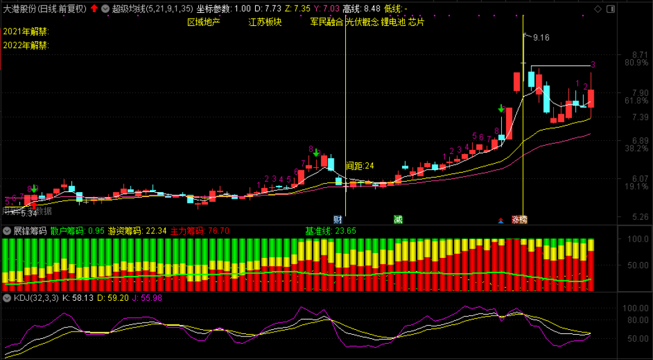
Task: Select the 芯片 sector tag
Action: [416, 22]
